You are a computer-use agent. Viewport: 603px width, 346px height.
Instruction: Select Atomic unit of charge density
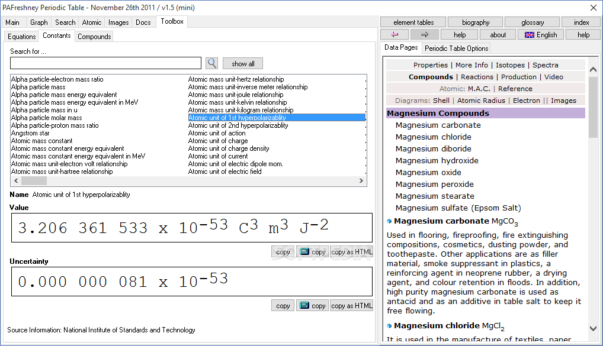point(229,148)
